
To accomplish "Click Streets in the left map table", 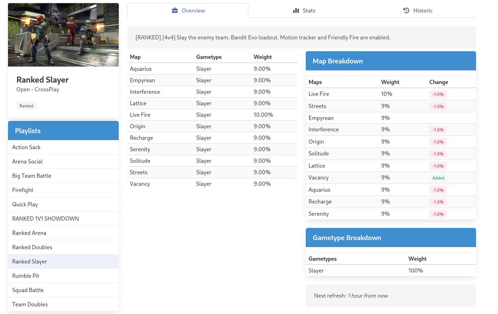I will (139, 172).
